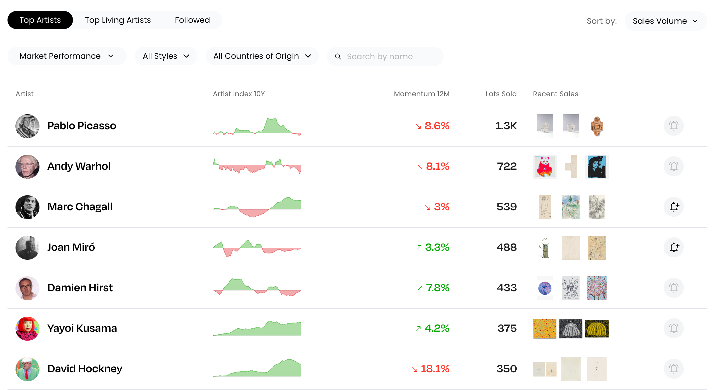
Task: Open Marc Chagall's portrait avatar
Action: (27, 207)
